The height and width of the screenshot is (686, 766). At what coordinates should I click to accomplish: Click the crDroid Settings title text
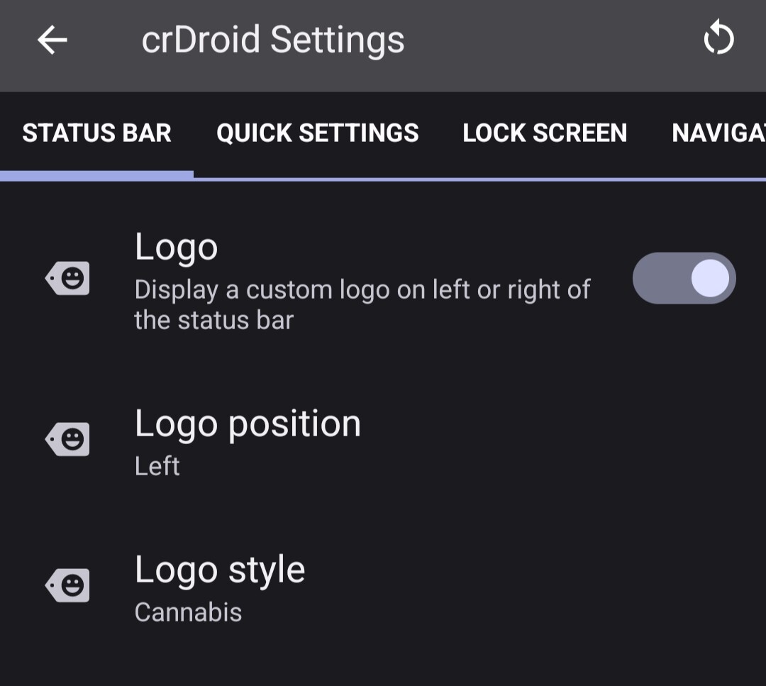coord(273,40)
